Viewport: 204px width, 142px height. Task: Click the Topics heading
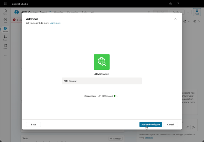point(25,138)
